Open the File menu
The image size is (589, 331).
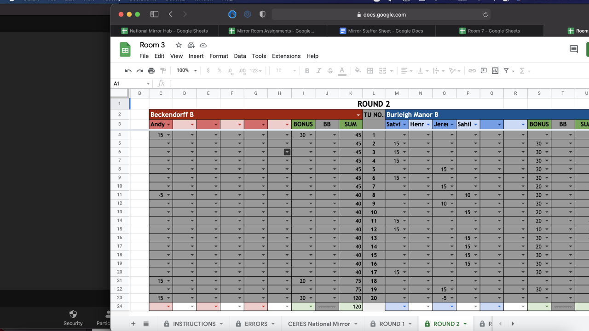coord(144,56)
